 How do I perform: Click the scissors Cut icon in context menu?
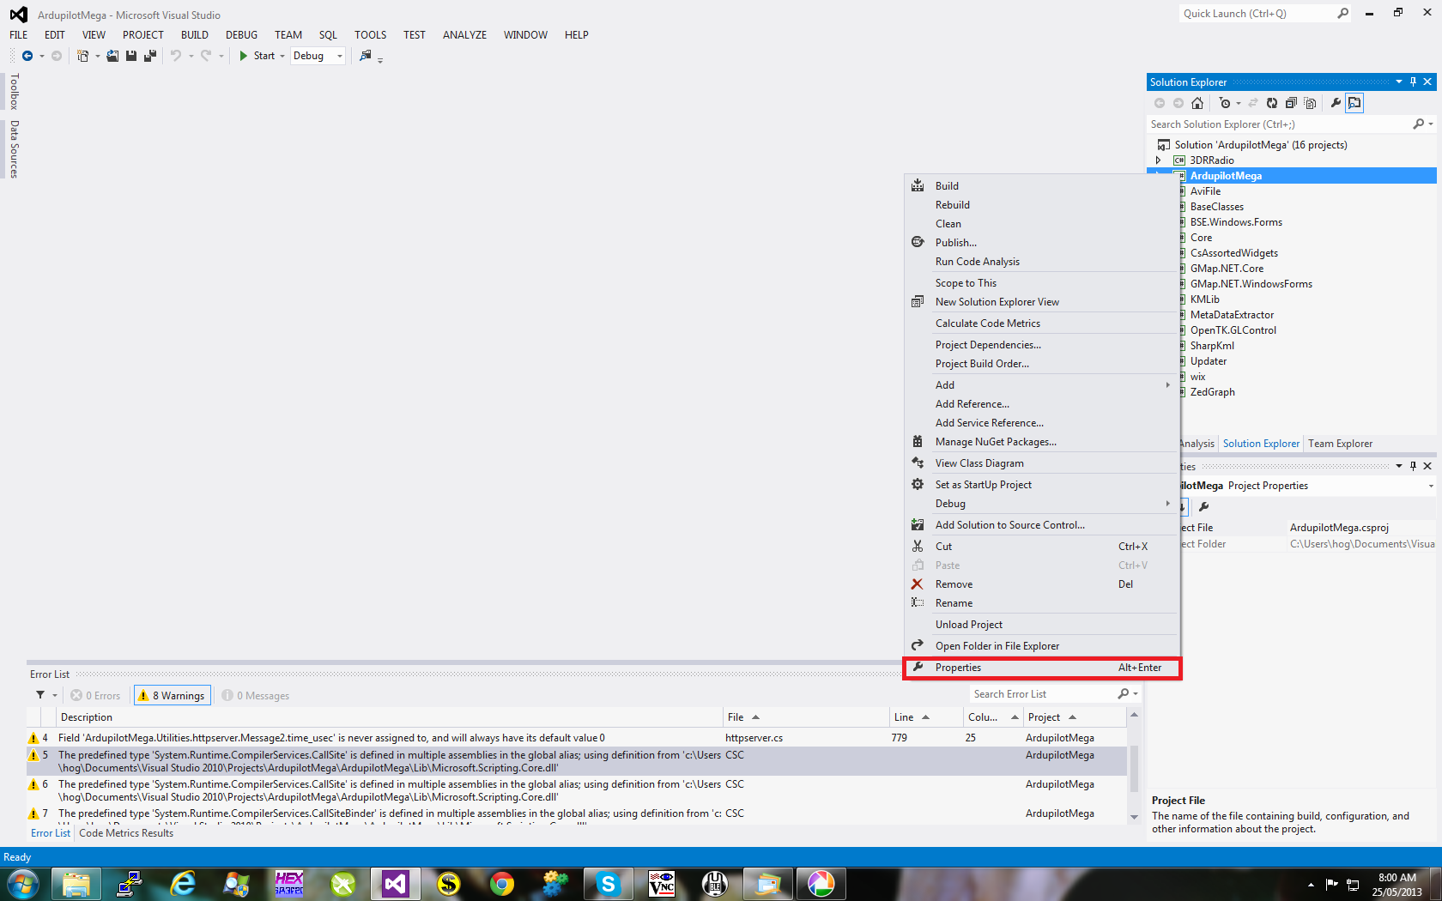click(918, 547)
